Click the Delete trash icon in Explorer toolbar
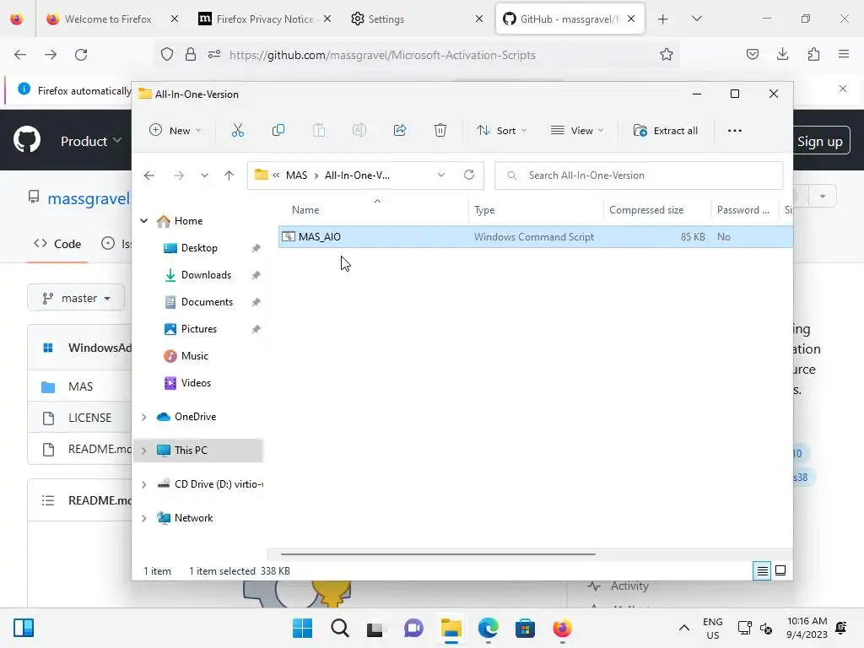 click(440, 131)
